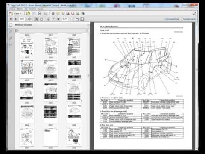
Task: Open the Ver menu
Action: pyautogui.click(x=26, y=9)
